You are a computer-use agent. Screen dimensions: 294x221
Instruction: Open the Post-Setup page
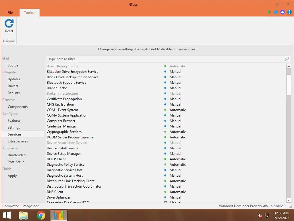16,162
